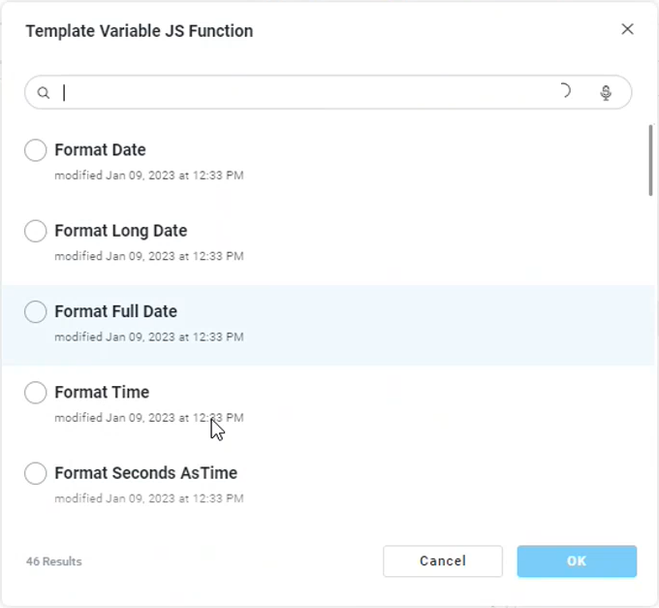Click the Format Seconds AsTime entry label
This screenshot has height=608, width=659.
tap(145, 473)
